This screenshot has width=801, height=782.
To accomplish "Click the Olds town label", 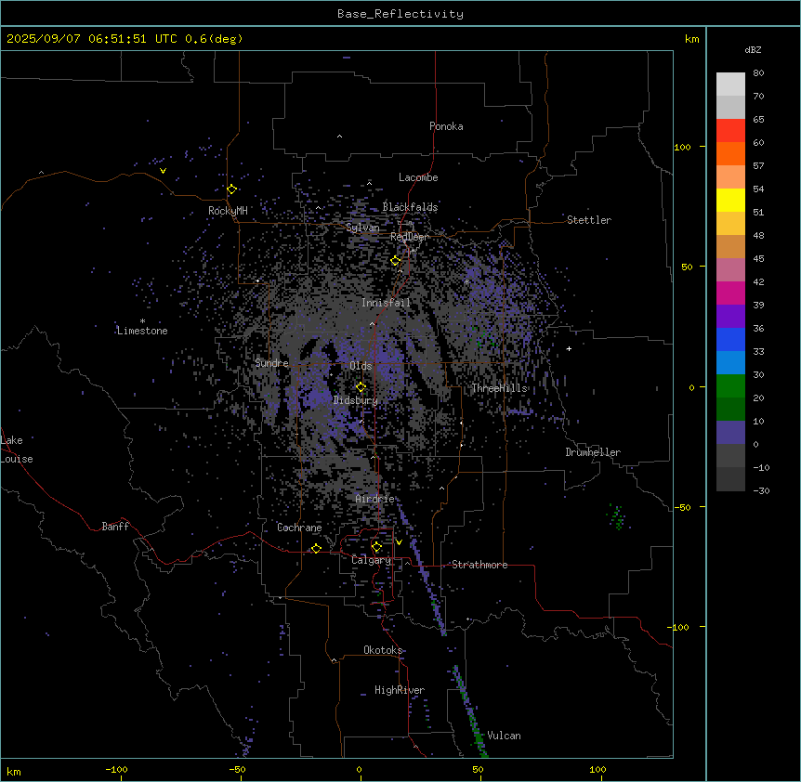I will (x=361, y=366).
